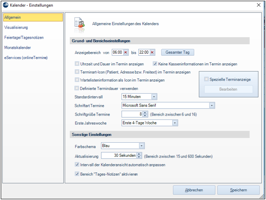This screenshot has height=200, width=266.
Task: Open the Farbschema dropdown set to Blau
Action: tap(142, 146)
